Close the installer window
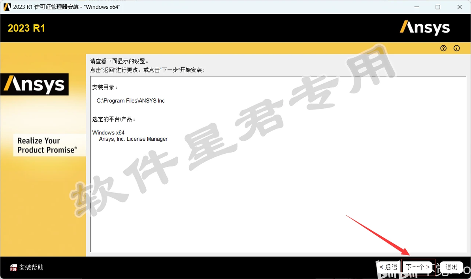The height and width of the screenshot is (279, 471). 459,7
